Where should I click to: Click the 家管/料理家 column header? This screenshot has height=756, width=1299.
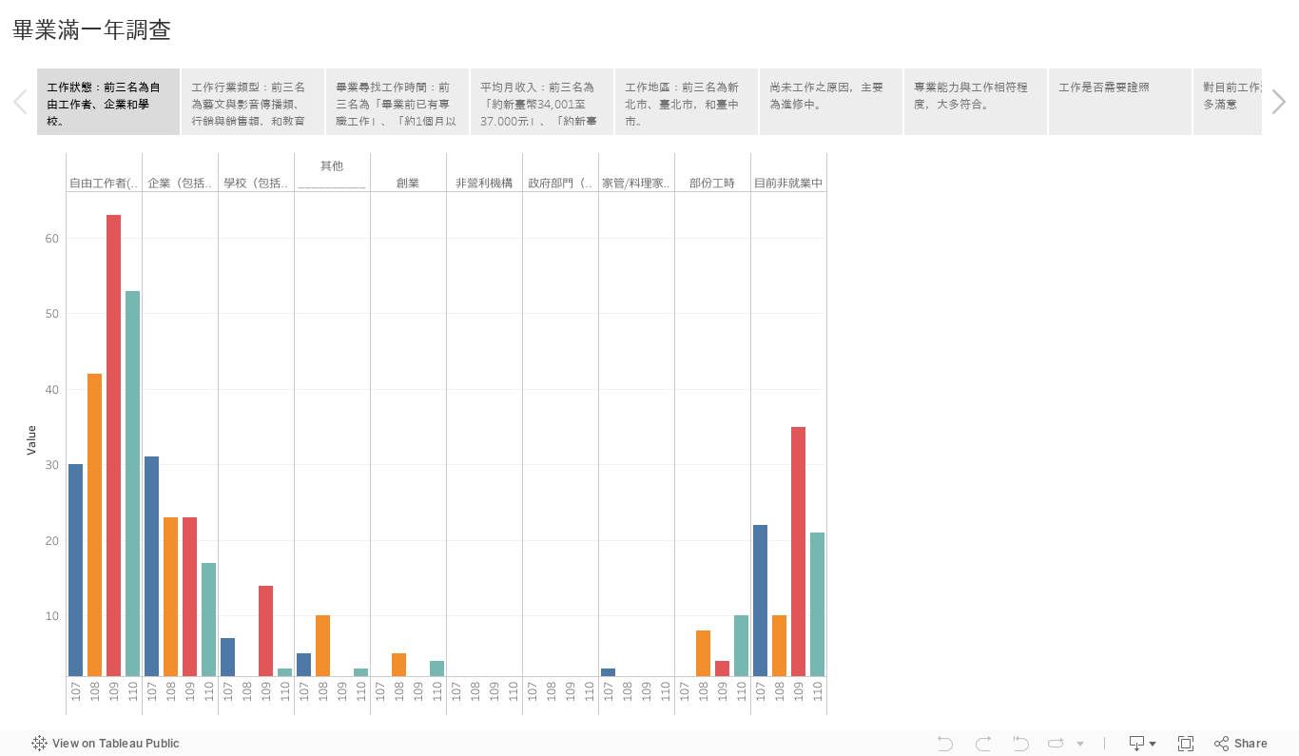(636, 183)
